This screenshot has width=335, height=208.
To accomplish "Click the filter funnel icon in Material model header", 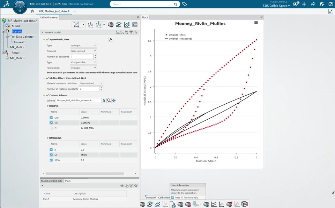I will pos(131,32).
